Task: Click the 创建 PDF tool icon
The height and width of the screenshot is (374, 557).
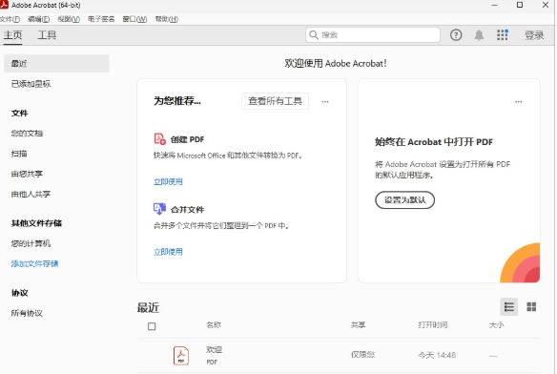Action: (159, 138)
